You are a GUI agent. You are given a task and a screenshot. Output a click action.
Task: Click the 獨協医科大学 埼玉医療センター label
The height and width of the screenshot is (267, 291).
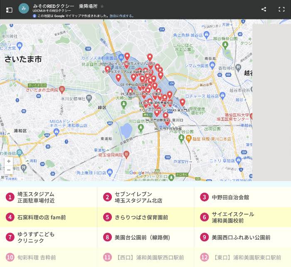coord(234,117)
